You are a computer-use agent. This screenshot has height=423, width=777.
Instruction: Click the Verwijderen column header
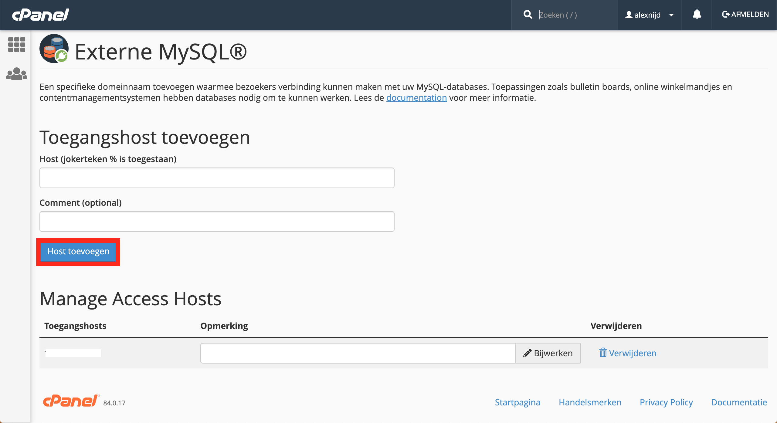point(616,326)
